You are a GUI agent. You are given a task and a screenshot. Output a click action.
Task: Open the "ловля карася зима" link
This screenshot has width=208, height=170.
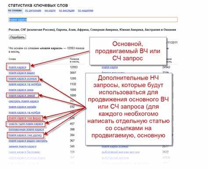click(21, 90)
